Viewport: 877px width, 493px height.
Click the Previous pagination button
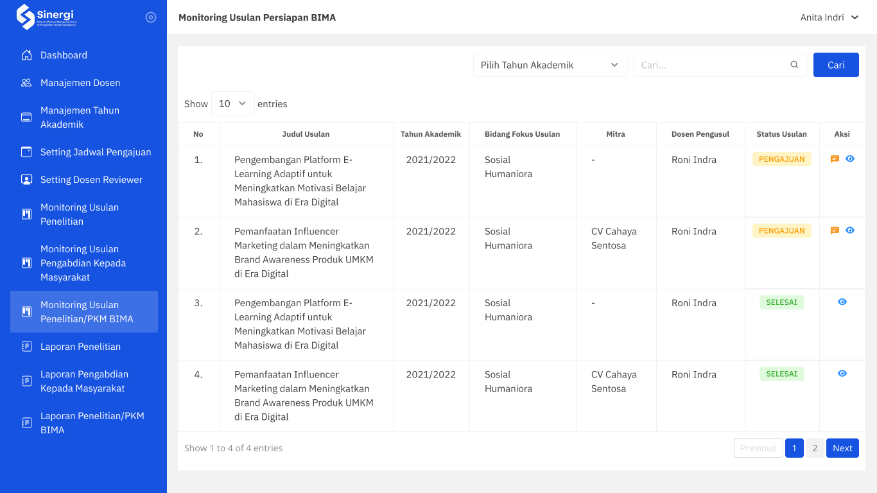click(x=758, y=448)
